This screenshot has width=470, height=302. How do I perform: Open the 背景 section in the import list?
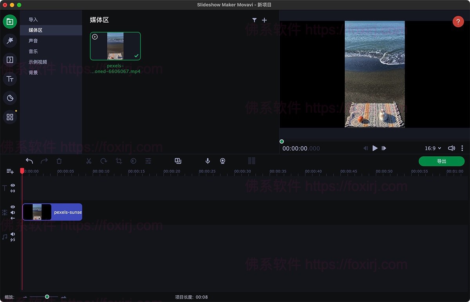[33, 72]
